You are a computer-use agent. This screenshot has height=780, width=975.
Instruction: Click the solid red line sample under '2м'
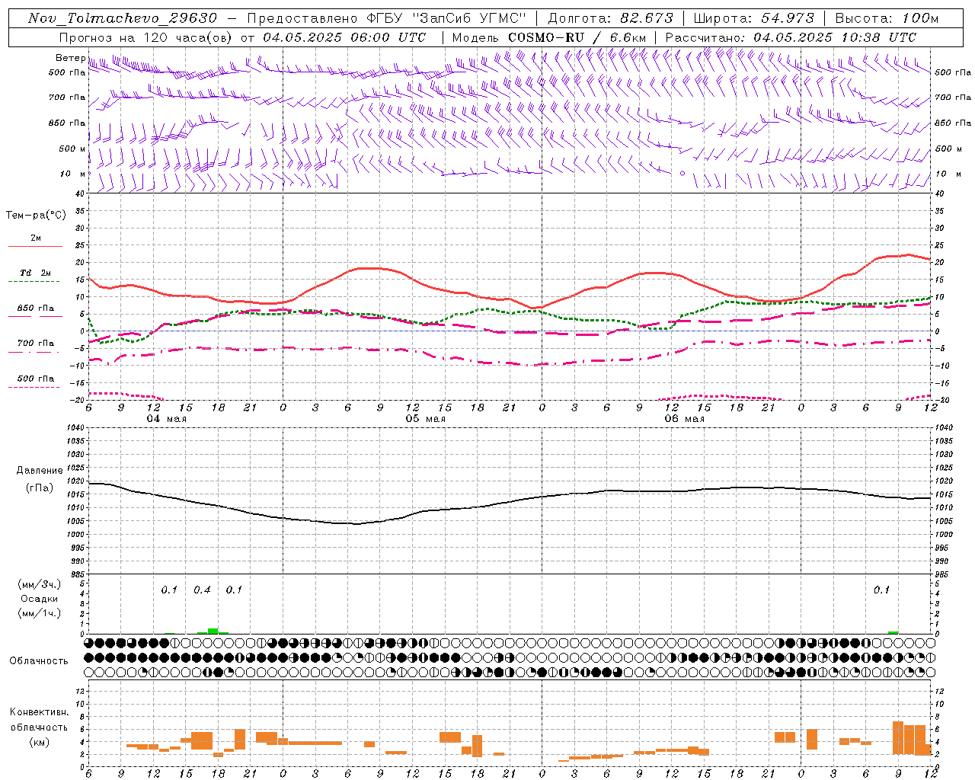[x=35, y=246]
